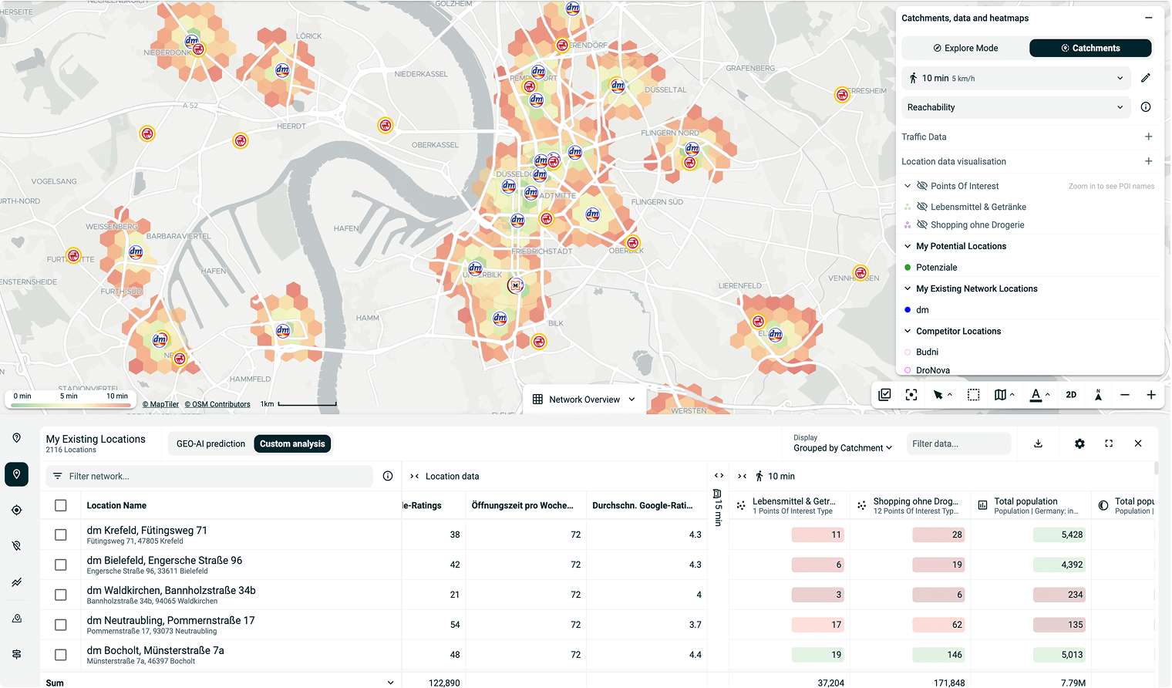
Task: Close the My Existing Locations panel
Action: (1138, 443)
